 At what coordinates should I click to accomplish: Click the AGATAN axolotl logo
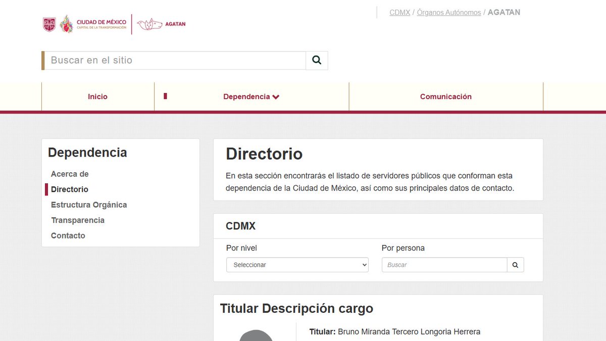pos(149,23)
